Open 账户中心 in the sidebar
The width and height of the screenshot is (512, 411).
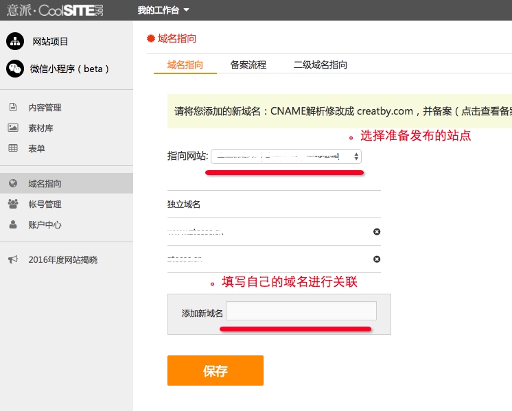coord(45,224)
